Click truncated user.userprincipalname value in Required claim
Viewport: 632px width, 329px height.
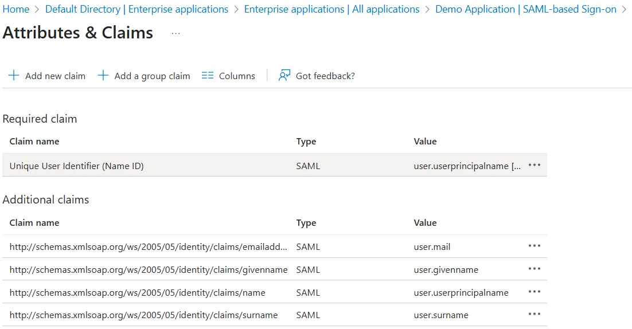point(467,166)
